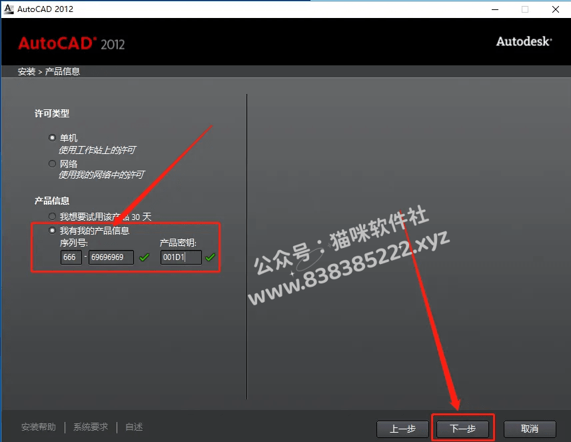
Task: Click the AutoCAD 2012 logo in the header
Action: [71, 43]
